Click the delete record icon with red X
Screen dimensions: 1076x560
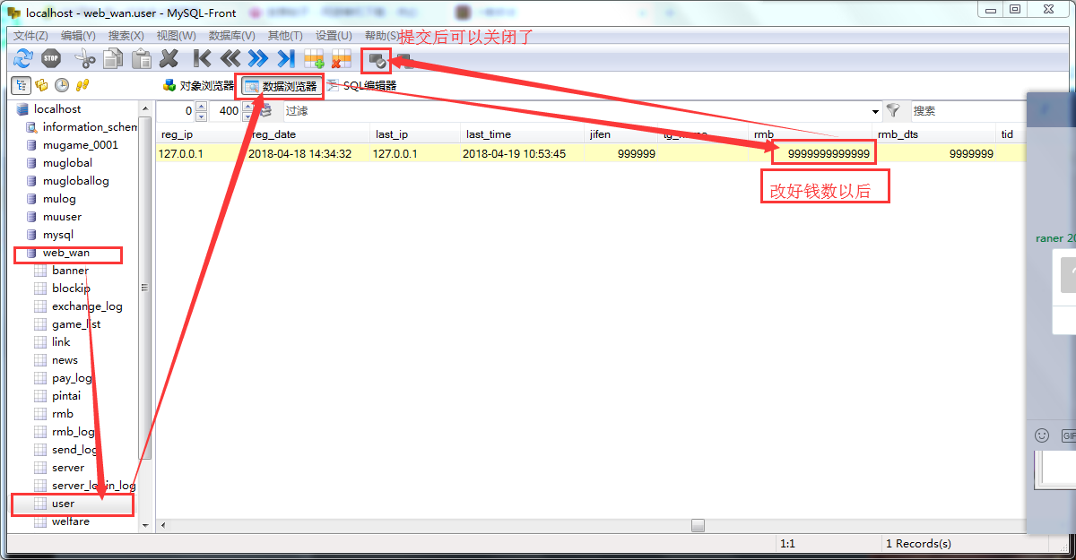coord(341,59)
